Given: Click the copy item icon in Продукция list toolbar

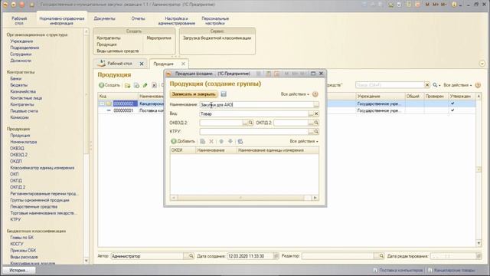Looking at the screenshot, I should pyautogui.click(x=136, y=85).
